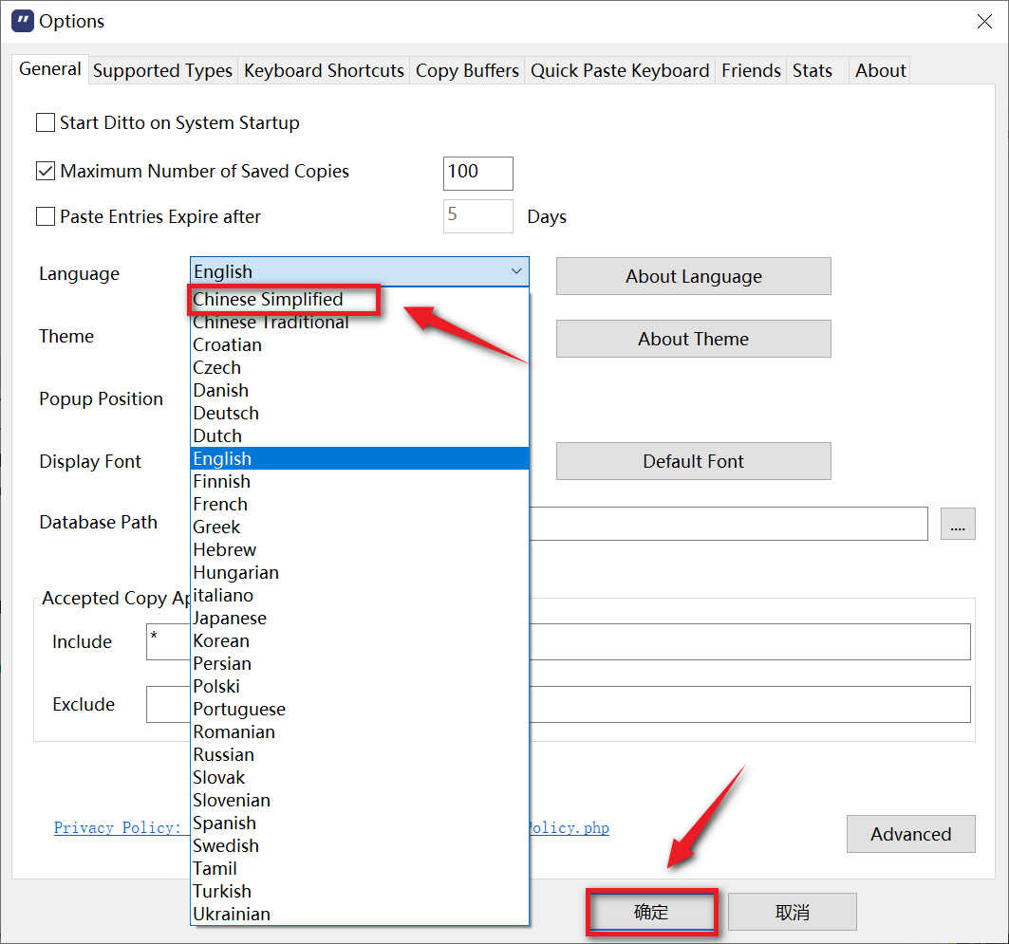1009x944 pixels.
Task: Click the About Theme button
Action: pyautogui.click(x=694, y=339)
